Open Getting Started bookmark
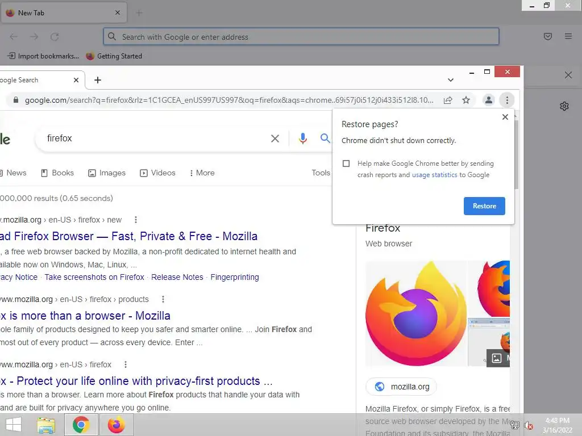This screenshot has width=582, height=436. pos(114,56)
